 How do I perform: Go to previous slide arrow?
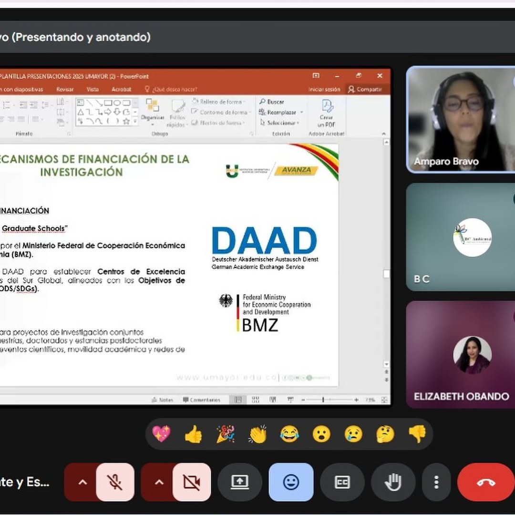(x=386, y=372)
